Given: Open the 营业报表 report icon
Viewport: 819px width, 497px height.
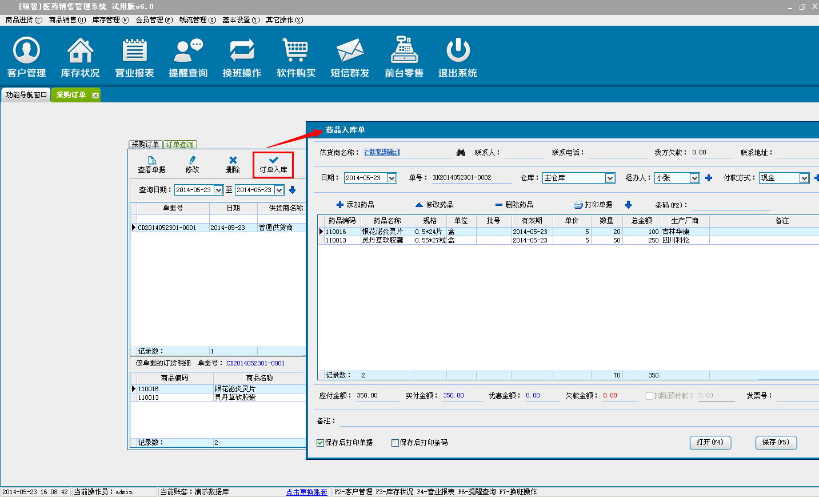Looking at the screenshot, I should pos(134,51).
